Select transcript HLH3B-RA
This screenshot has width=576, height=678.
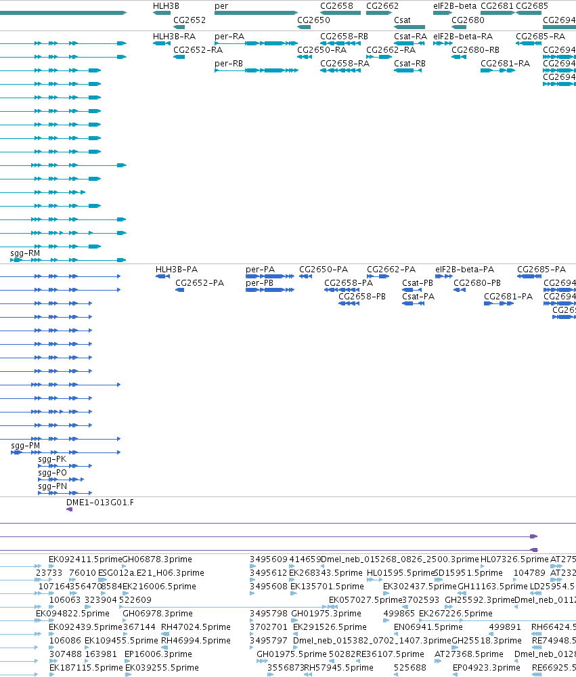pos(174,37)
